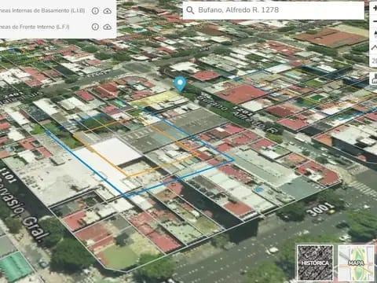
Task: Focus the address search field
Action: point(273,10)
